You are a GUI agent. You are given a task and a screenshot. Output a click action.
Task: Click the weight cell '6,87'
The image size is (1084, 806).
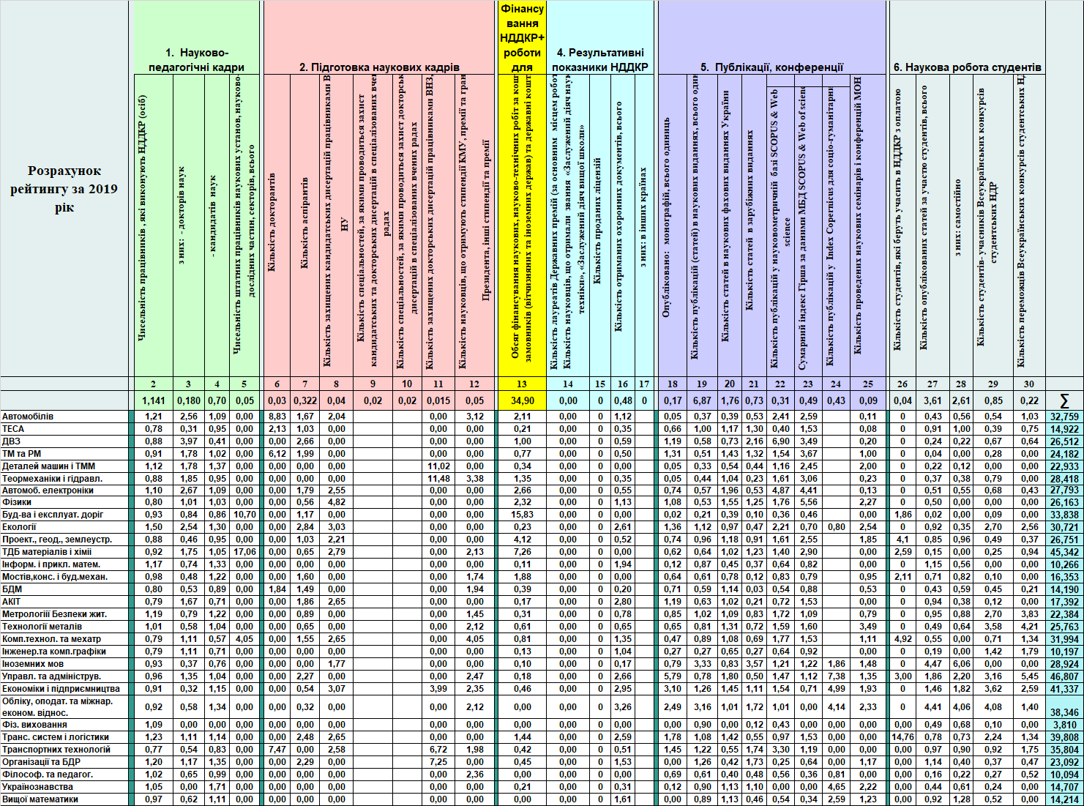(702, 400)
